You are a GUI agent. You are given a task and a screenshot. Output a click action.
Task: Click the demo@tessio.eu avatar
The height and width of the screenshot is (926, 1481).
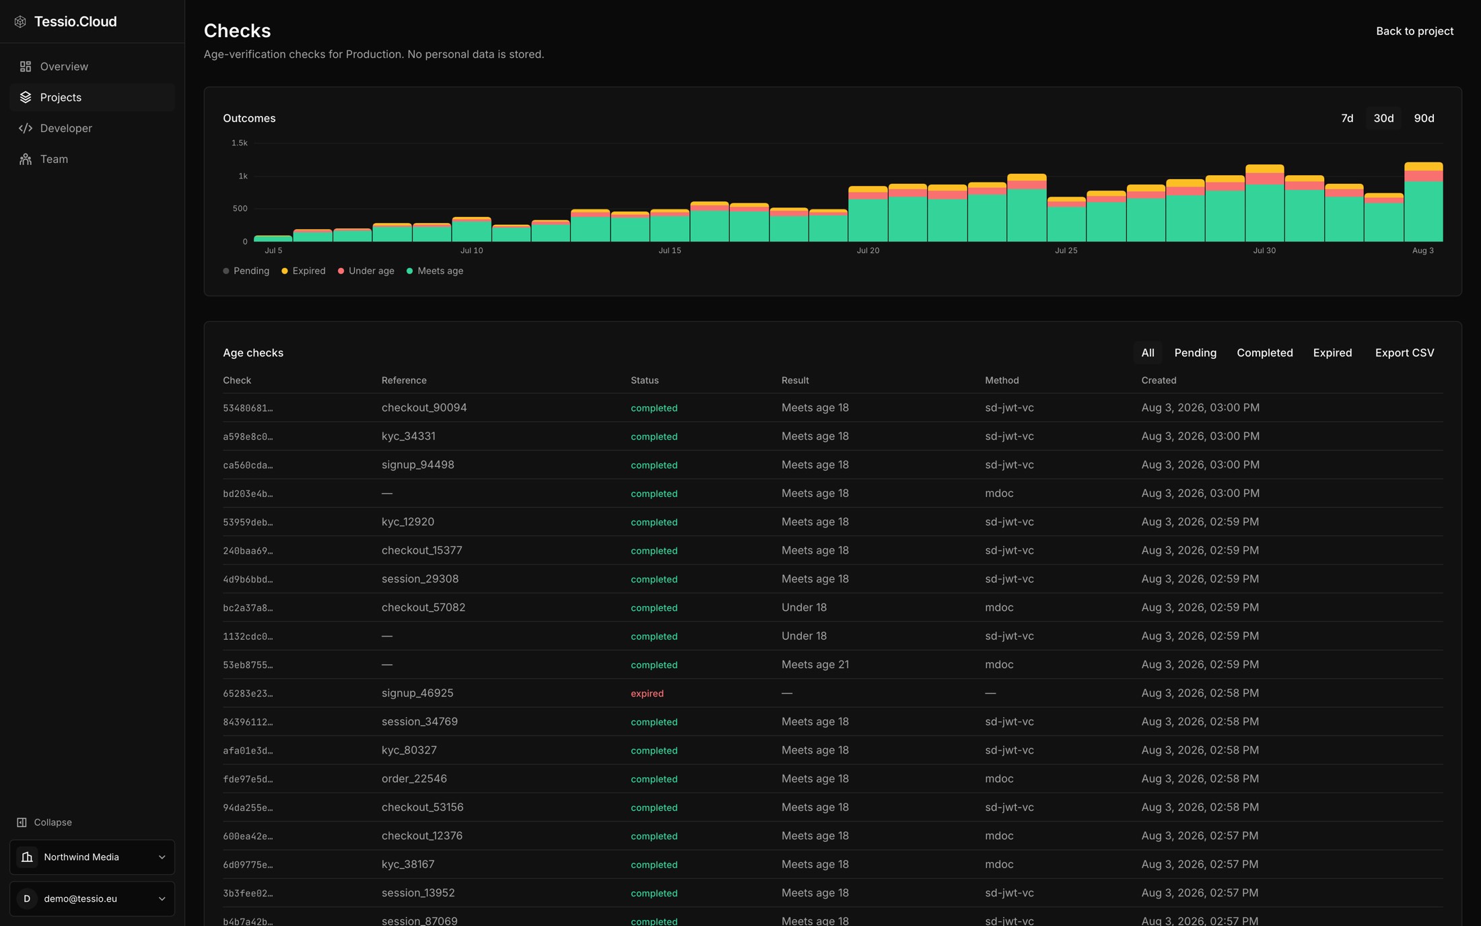27,899
